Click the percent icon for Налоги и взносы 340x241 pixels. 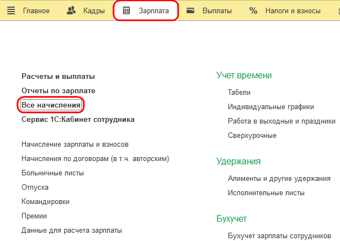pyautogui.click(x=253, y=10)
